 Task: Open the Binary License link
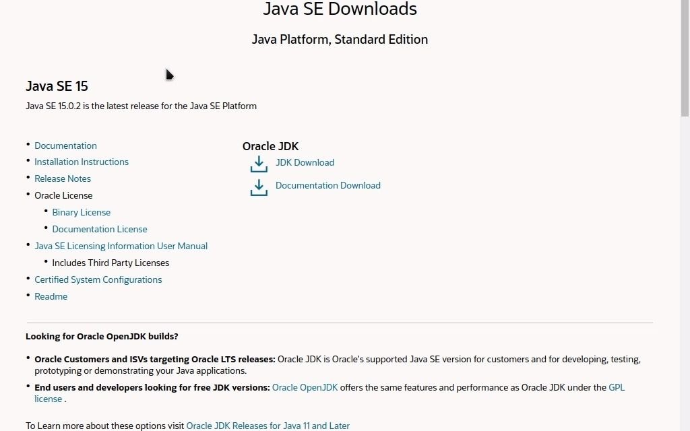pyautogui.click(x=82, y=212)
